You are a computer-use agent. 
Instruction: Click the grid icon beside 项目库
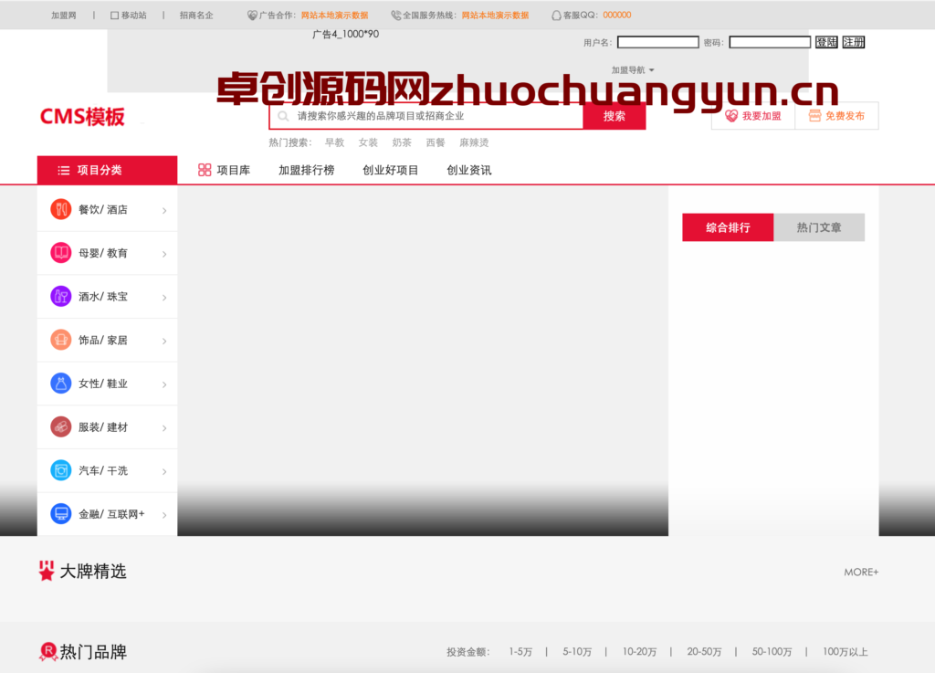(x=205, y=170)
